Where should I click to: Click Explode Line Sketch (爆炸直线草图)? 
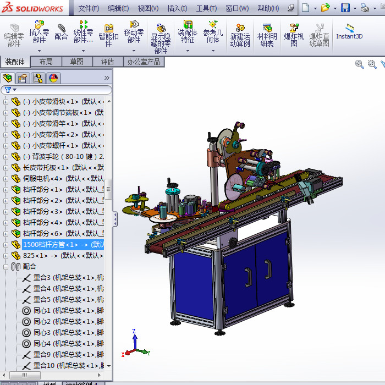pyautogui.click(x=319, y=35)
